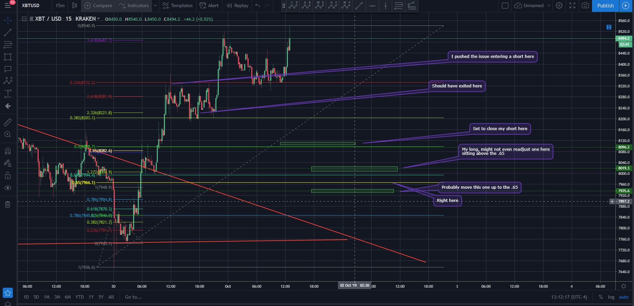This screenshot has height=306, width=634.
Task: Open the Compare symbol menu
Action: [x=98, y=5]
